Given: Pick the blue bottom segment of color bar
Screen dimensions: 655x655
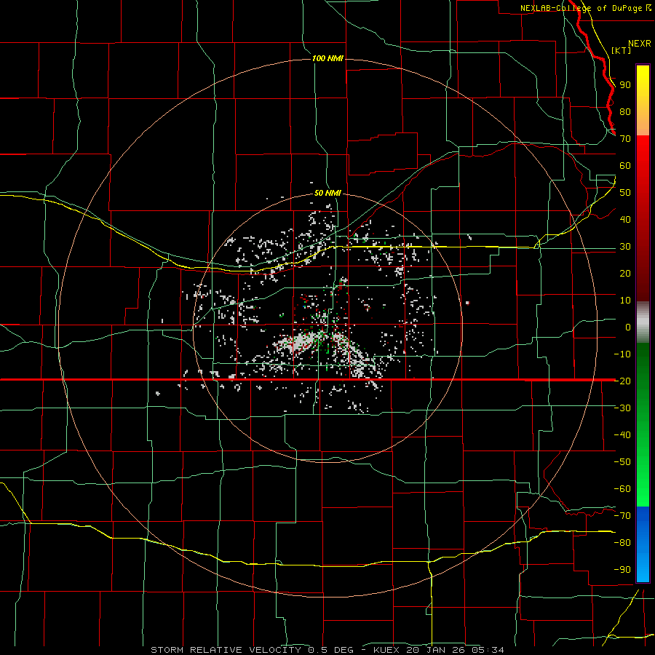Looking at the screenshot, I should (x=643, y=544).
